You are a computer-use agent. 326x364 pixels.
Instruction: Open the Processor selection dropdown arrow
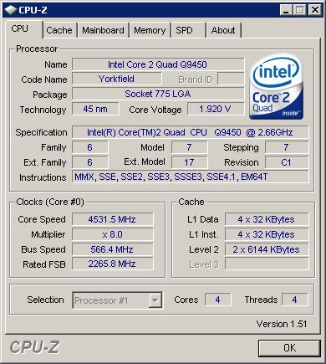pos(155,300)
